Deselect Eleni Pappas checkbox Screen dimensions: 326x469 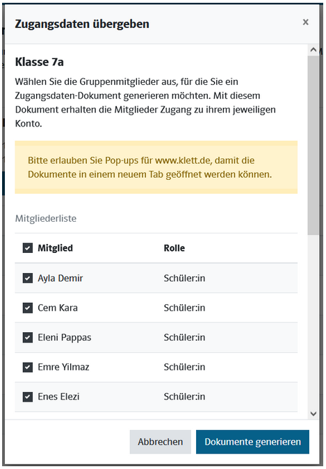(28, 338)
